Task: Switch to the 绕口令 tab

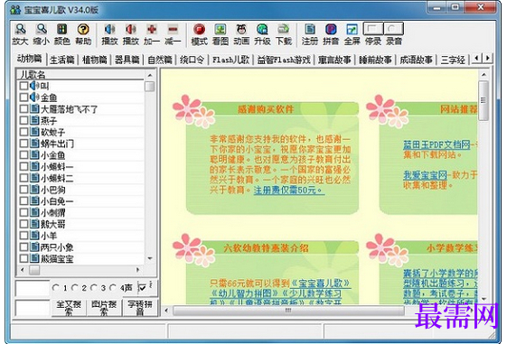Action: point(192,60)
